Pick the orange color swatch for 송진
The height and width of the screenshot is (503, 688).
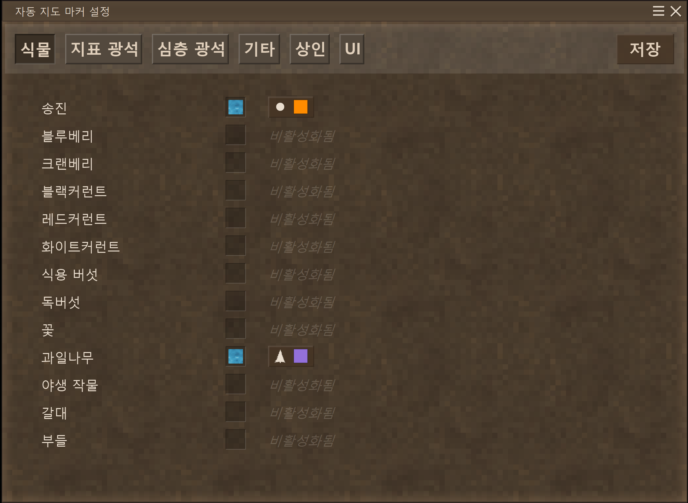click(301, 107)
